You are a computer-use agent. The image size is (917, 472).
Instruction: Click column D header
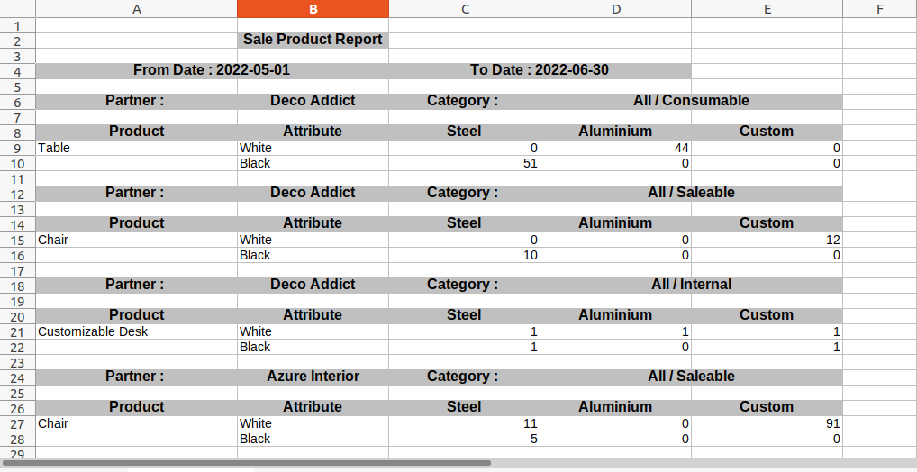pyautogui.click(x=616, y=9)
